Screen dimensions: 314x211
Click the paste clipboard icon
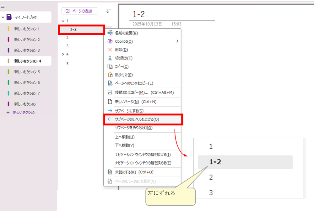(110, 75)
